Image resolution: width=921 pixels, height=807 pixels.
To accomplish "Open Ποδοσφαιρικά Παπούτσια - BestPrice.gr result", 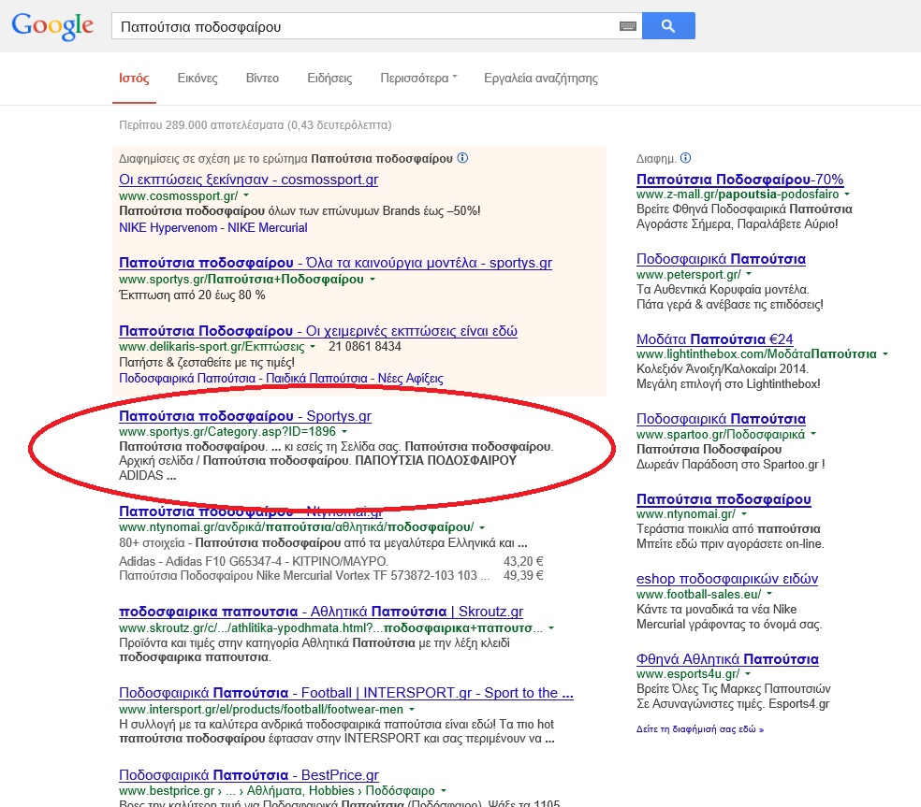I will (248, 775).
